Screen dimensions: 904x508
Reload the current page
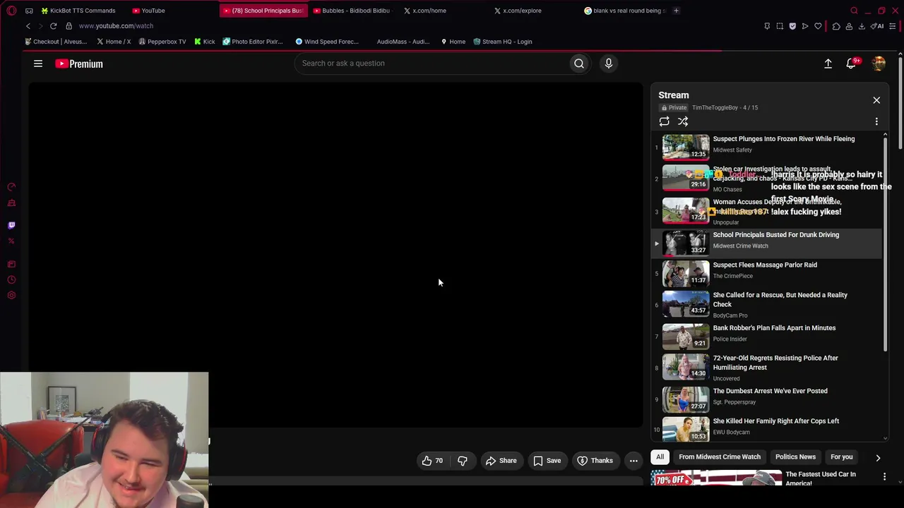[53, 26]
